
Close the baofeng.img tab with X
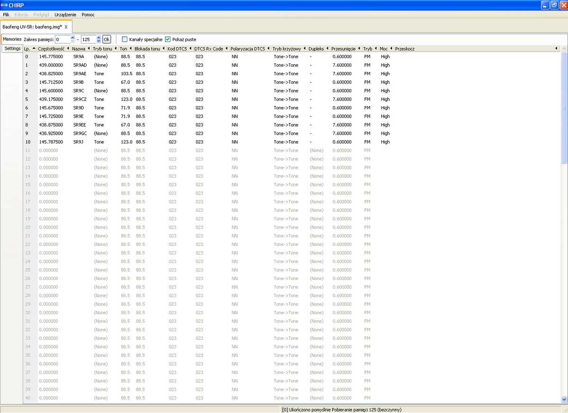(66, 27)
